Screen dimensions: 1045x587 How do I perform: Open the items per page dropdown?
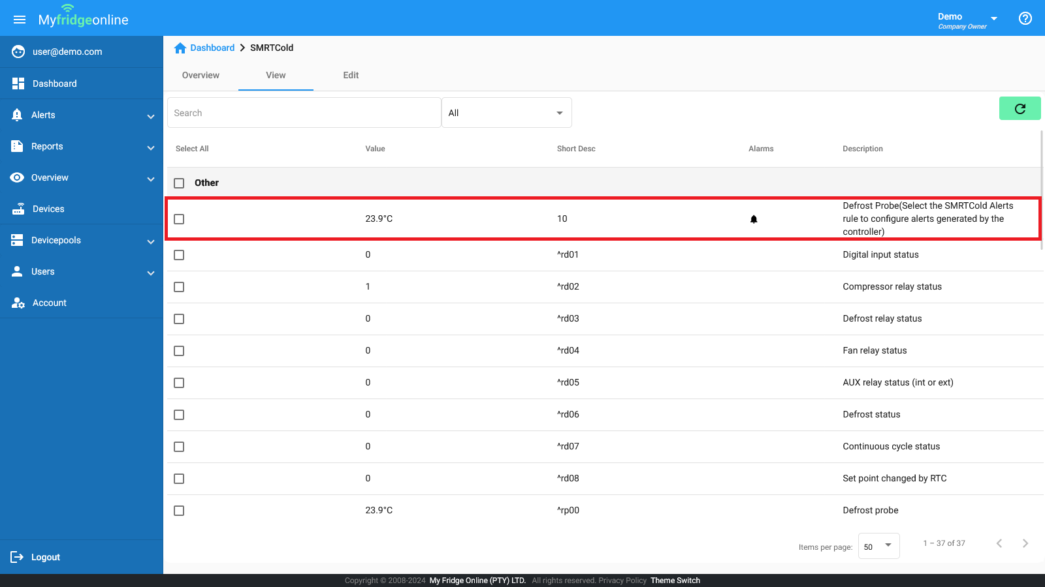coord(878,546)
